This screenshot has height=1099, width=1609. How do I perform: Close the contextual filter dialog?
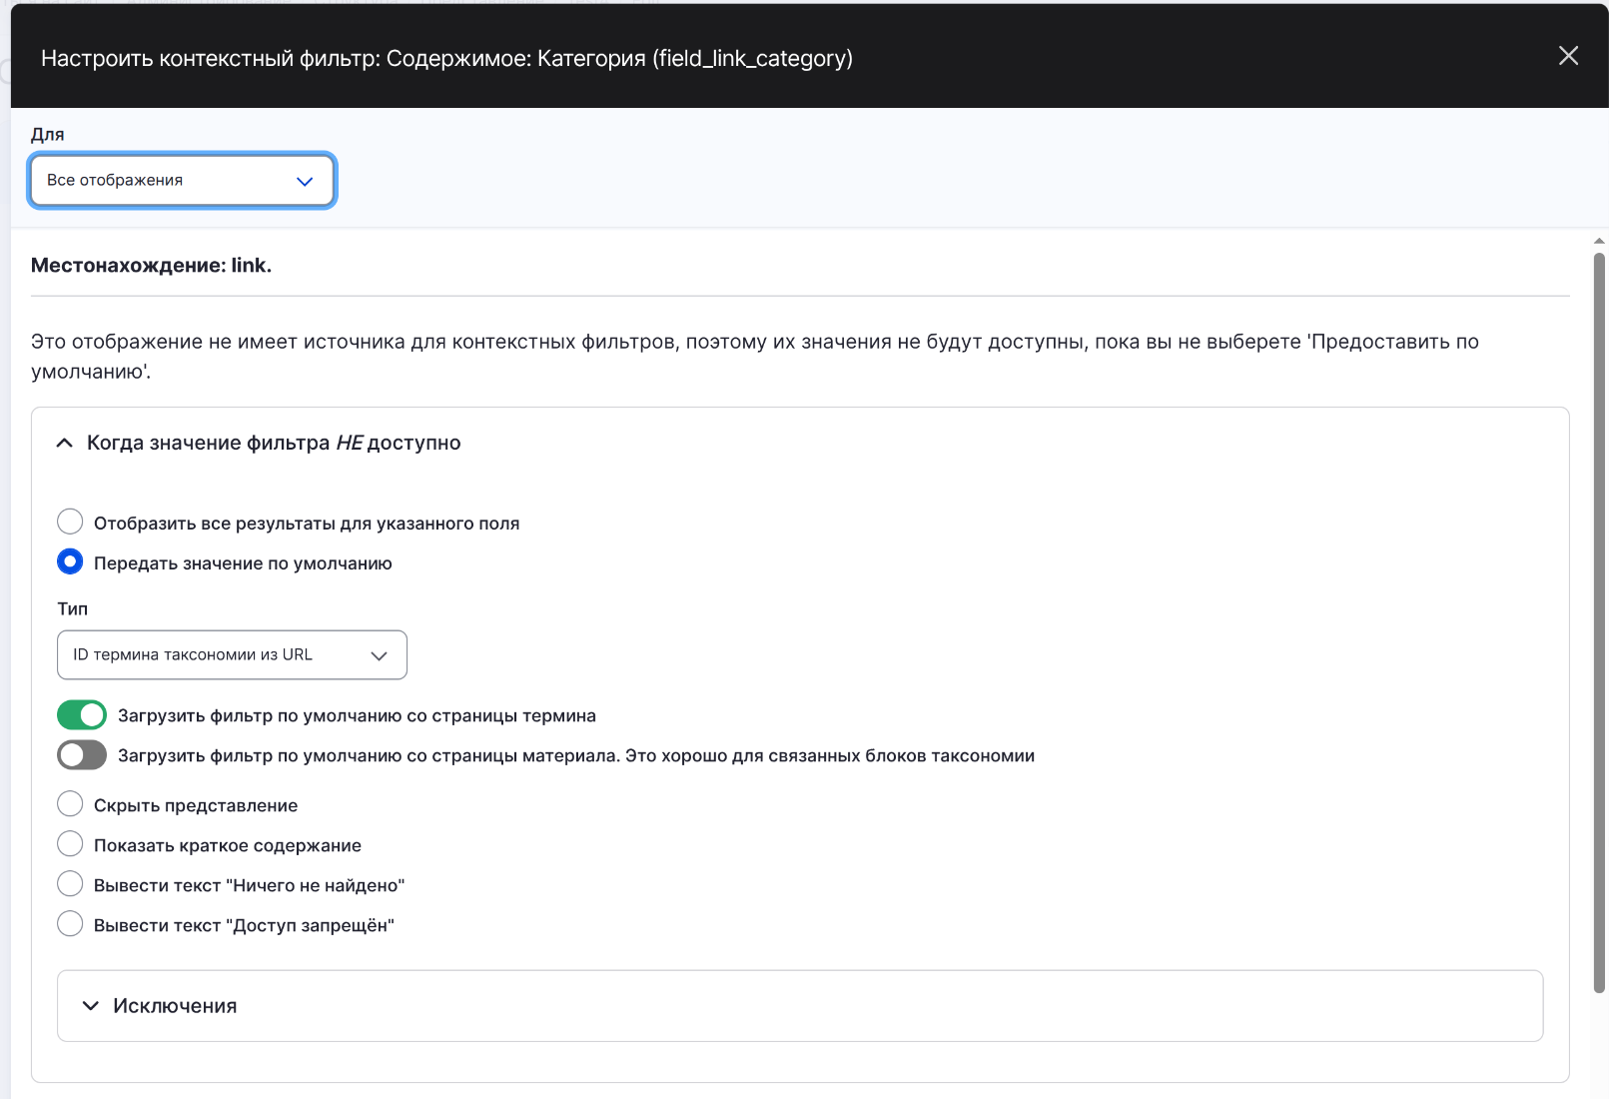pos(1568,56)
